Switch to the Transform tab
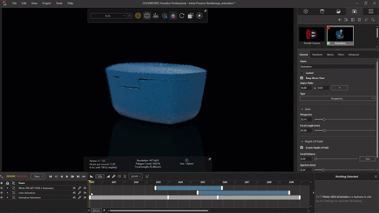The height and width of the screenshot is (213, 379). (317, 54)
